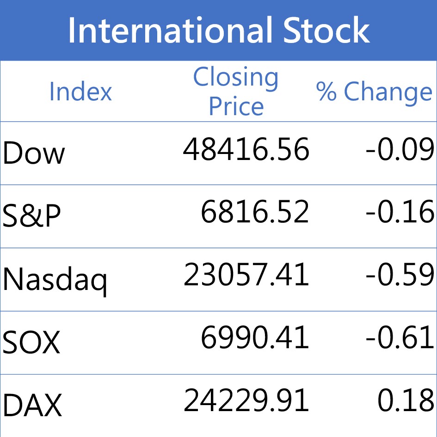This screenshot has width=437, height=437.
Task: Select the Nasdaq closing price 23057.41
Action: pos(246,276)
